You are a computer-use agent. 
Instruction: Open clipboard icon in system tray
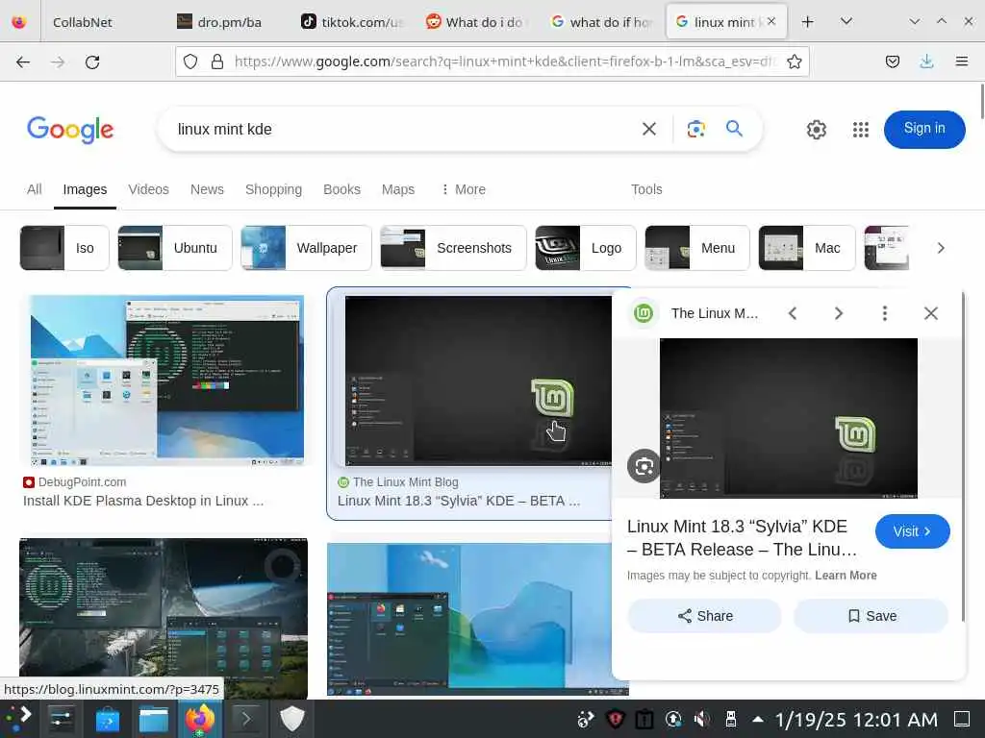[x=644, y=719]
